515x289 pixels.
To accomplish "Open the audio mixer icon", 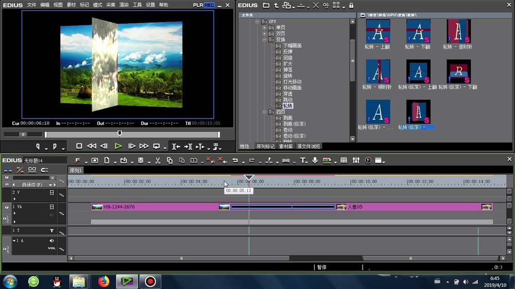I will [356, 160].
